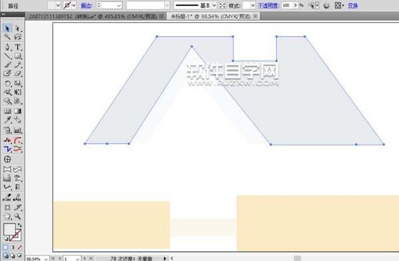This screenshot has width=399, height=261.
Task: Switch to the 20071211130915 document tab
Action: (x=92, y=17)
